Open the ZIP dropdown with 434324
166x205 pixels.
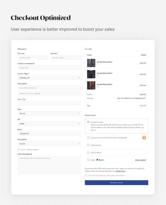(x=49, y=124)
